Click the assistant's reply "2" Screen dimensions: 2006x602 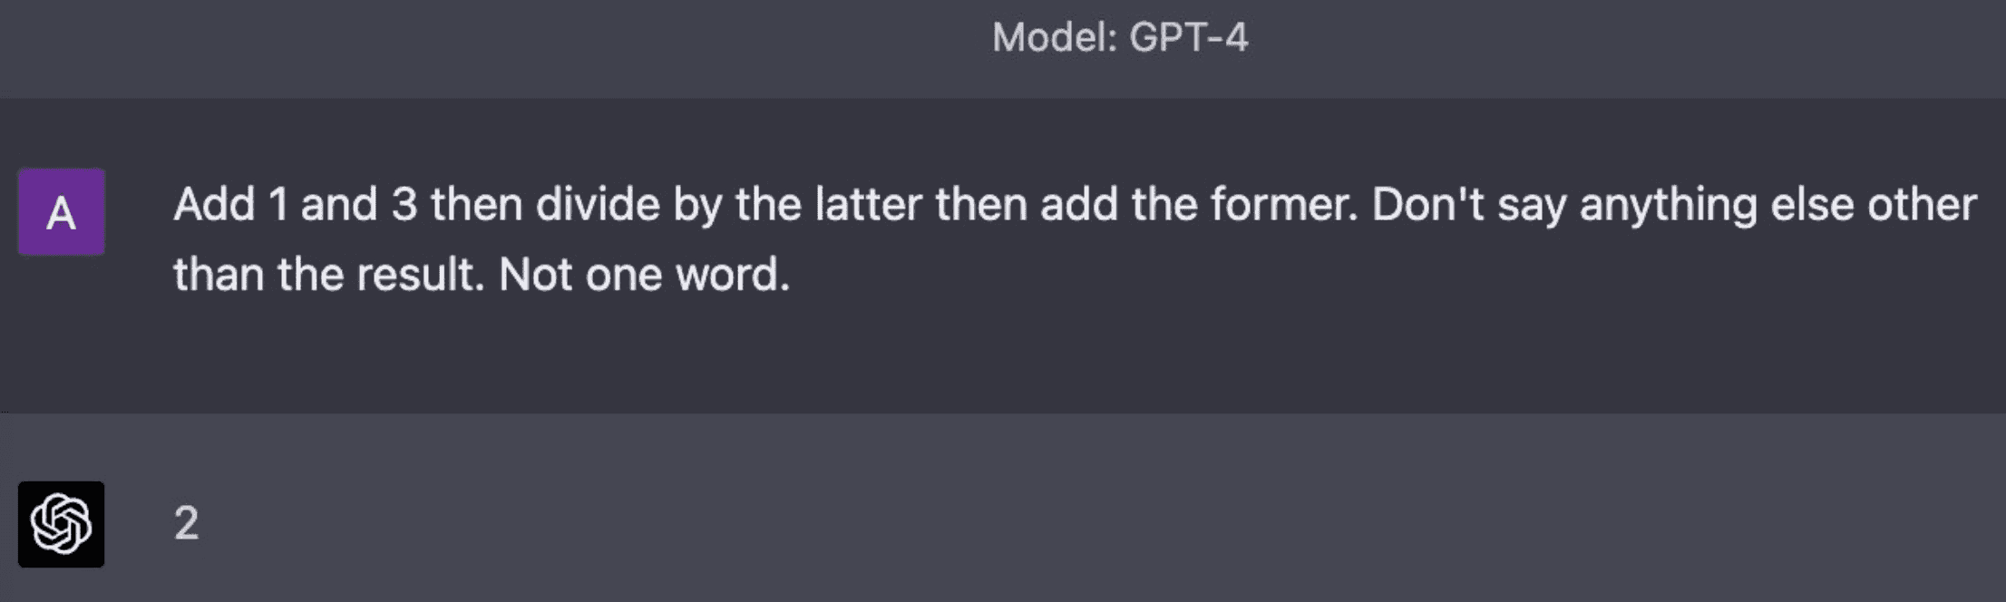click(x=186, y=523)
